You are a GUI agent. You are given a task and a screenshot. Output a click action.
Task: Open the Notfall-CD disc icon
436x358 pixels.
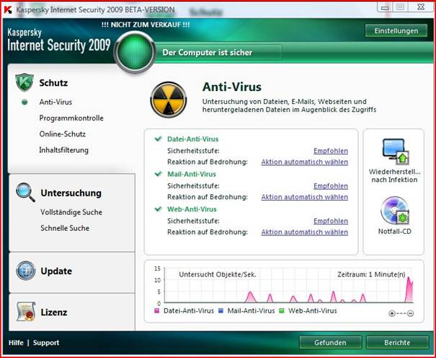(395, 211)
